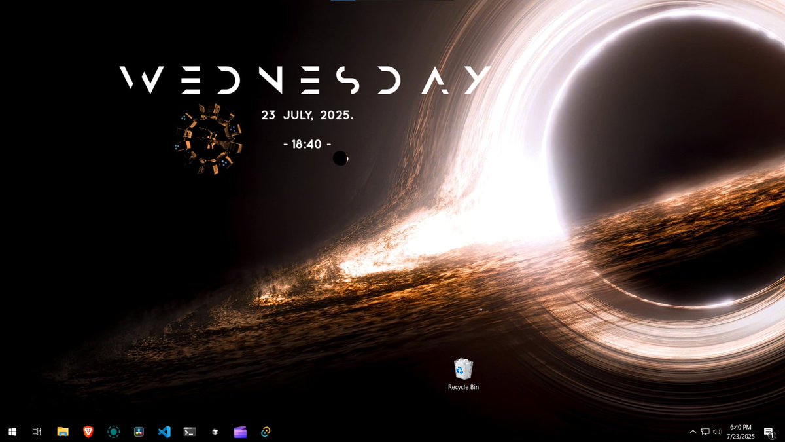Launch File Explorer from the taskbar
Image resolution: width=785 pixels, height=442 pixels.
click(x=63, y=432)
